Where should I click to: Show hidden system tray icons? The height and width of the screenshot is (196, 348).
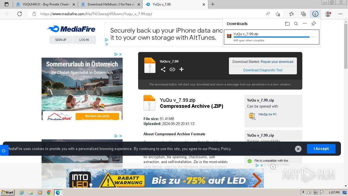303,192
